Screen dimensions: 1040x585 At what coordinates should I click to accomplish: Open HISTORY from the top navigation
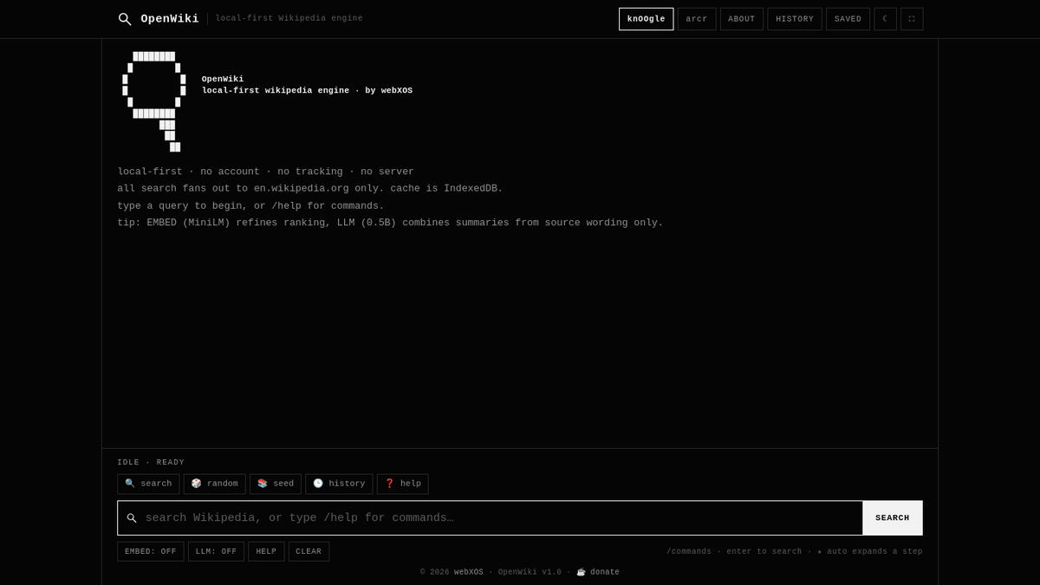pos(795,19)
